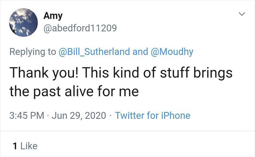Click the word 'Like' beside the count
This screenshot has width=255, height=157.
[x=29, y=146]
